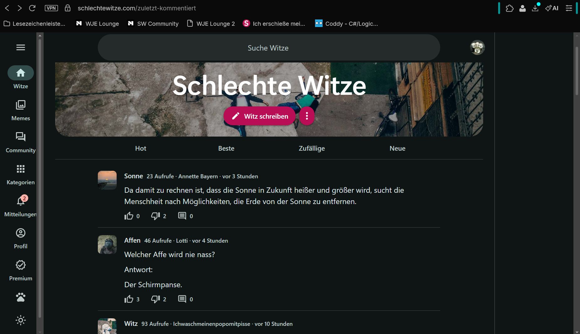
Task: Open Mitteilungen bell with 2 notifications
Action: [x=21, y=201]
